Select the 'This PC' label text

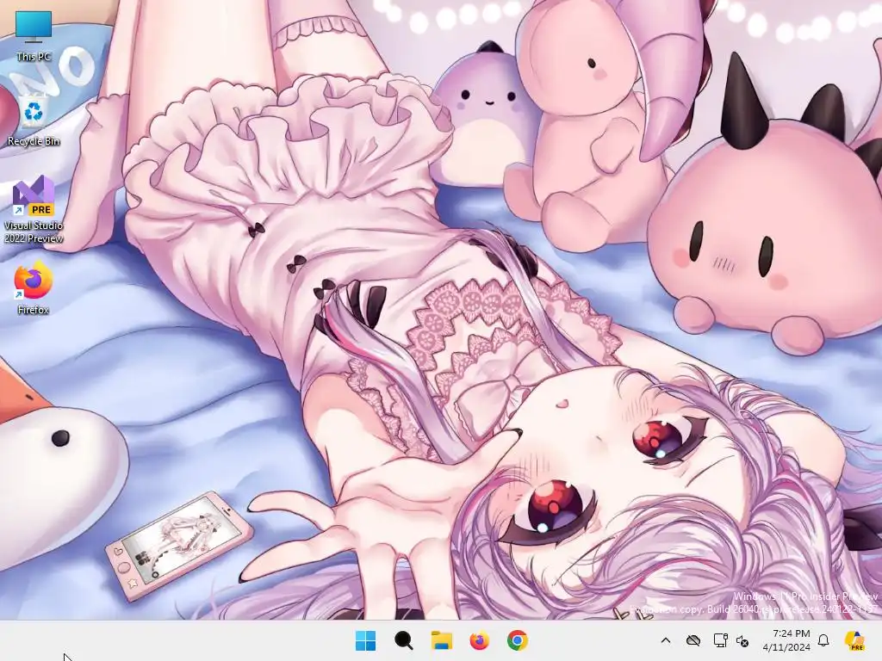tap(34, 57)
